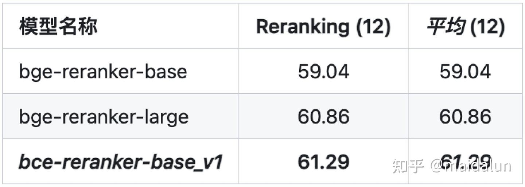Click 60.86 in the Reranking column
525x187 pixels.
[x=323, y=117]
